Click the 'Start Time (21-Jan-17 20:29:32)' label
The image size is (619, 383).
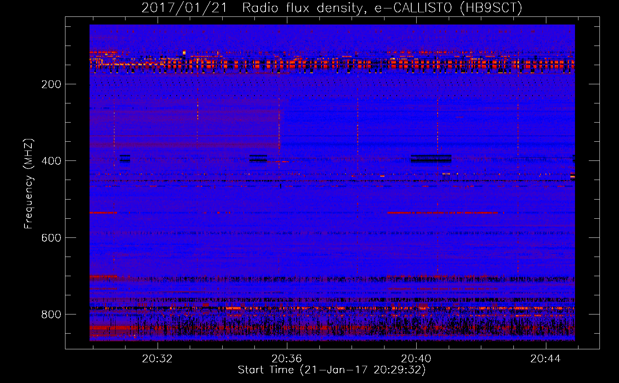[x=332, y=370]
